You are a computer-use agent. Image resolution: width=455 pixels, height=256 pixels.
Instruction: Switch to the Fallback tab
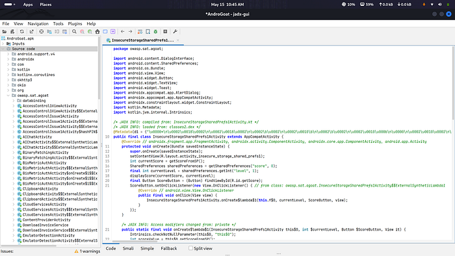pyautogui.click(x=169, y=248)
